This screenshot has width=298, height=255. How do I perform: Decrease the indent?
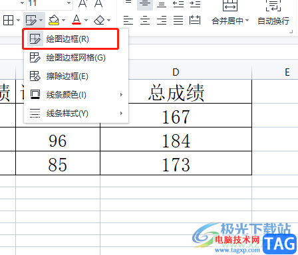click(x=178, y=4)
